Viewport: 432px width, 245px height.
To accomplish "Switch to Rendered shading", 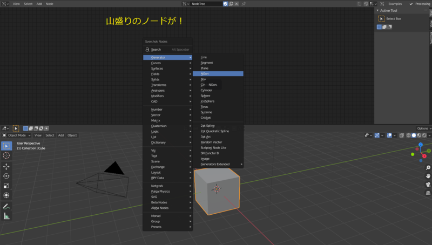I will [424, 135].
